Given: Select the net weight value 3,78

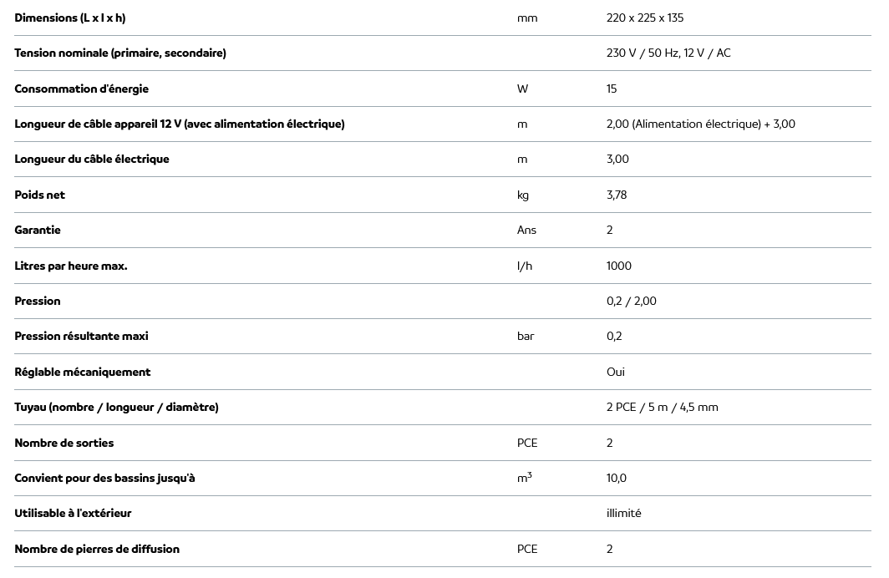Looking at the screenshot, I should click(x=617, y=195).
